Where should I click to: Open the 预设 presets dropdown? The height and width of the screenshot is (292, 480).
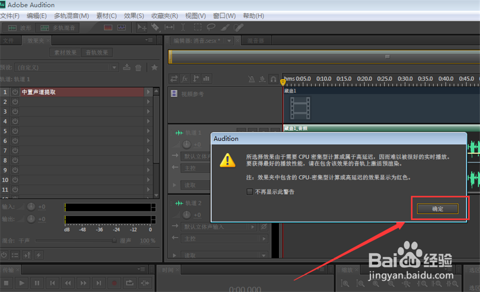click(x=67, y=68)
